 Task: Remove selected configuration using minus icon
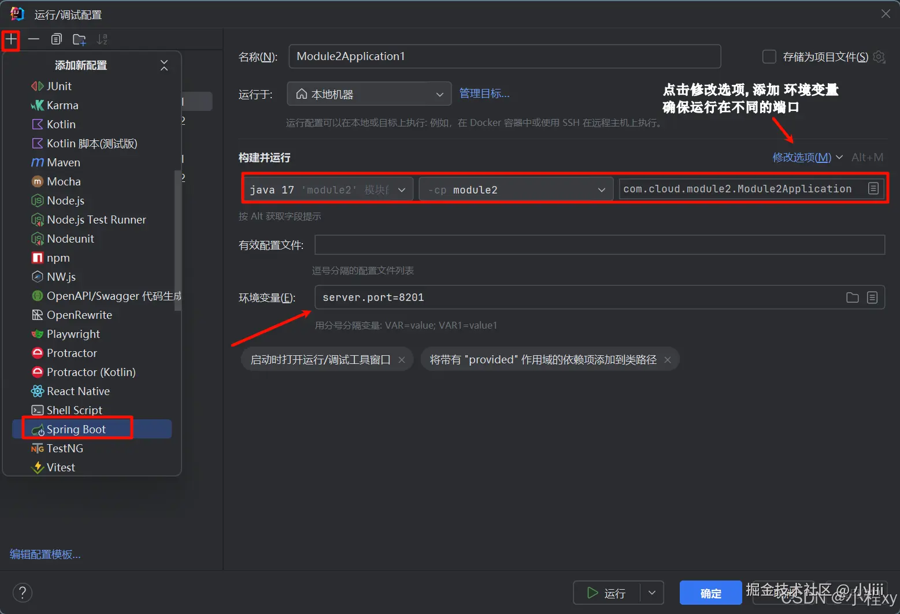pos(34,39)
